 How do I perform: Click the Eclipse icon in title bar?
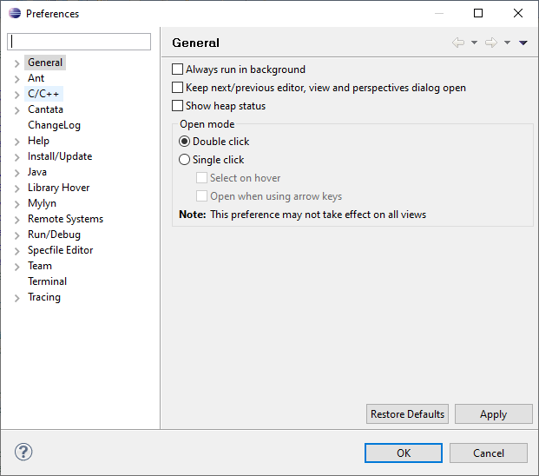pos(15,13)
